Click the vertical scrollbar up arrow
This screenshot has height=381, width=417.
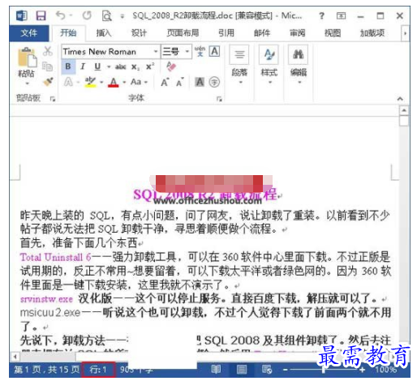(404, 110)
